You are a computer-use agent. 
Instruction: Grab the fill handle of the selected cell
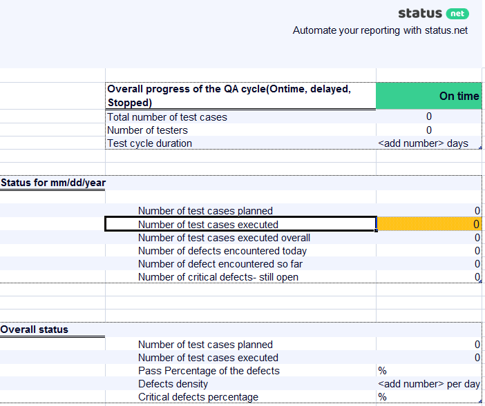coord(376,230)
